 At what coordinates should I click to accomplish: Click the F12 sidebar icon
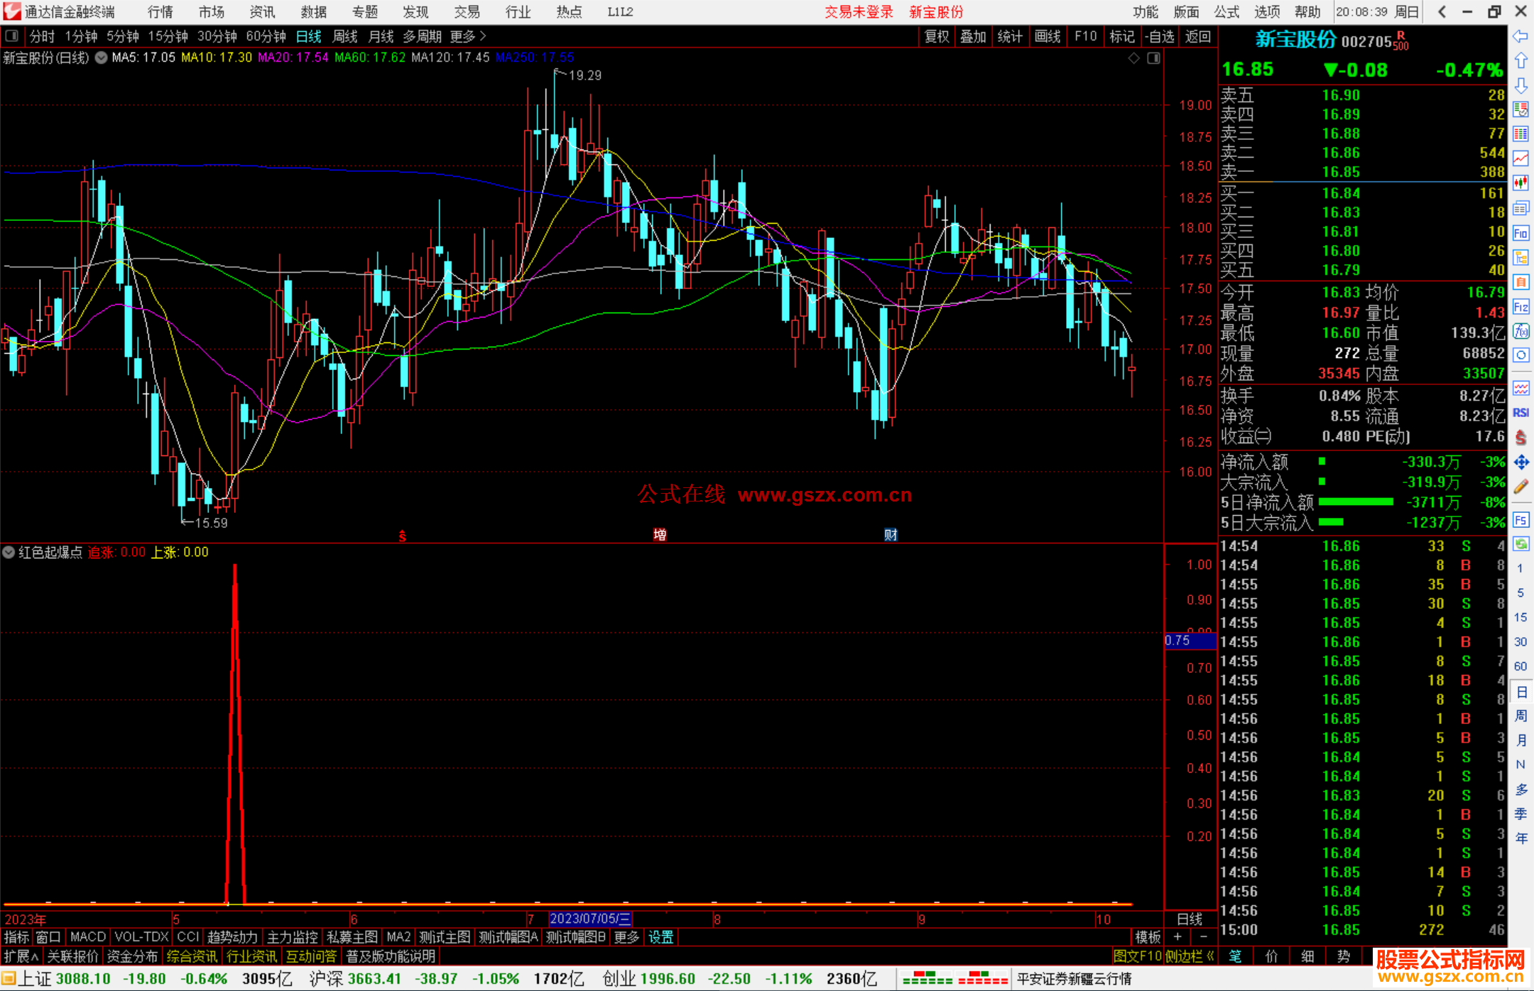pyautogui.click(x=1521, y=307)
